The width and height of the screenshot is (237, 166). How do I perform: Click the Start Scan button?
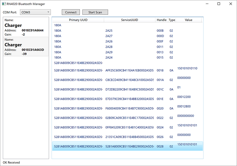[95, 12]
